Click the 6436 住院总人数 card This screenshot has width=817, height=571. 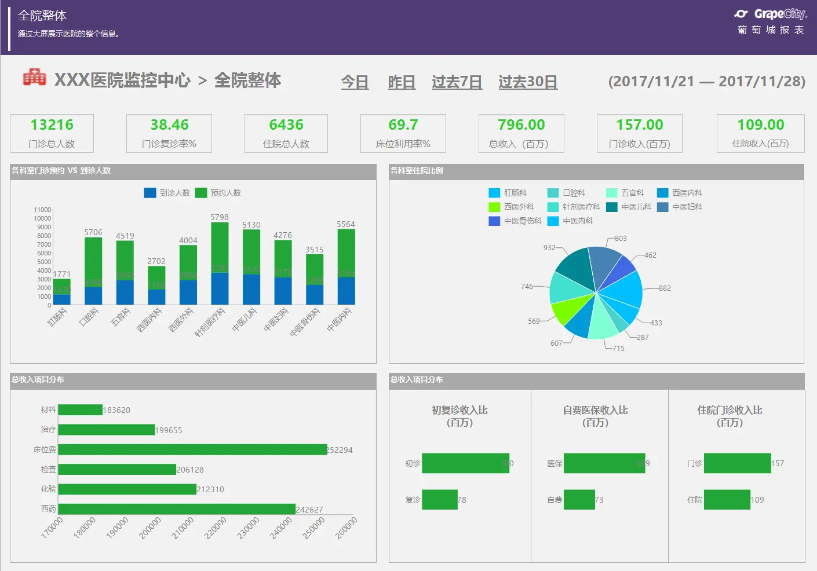coord(286,133)
